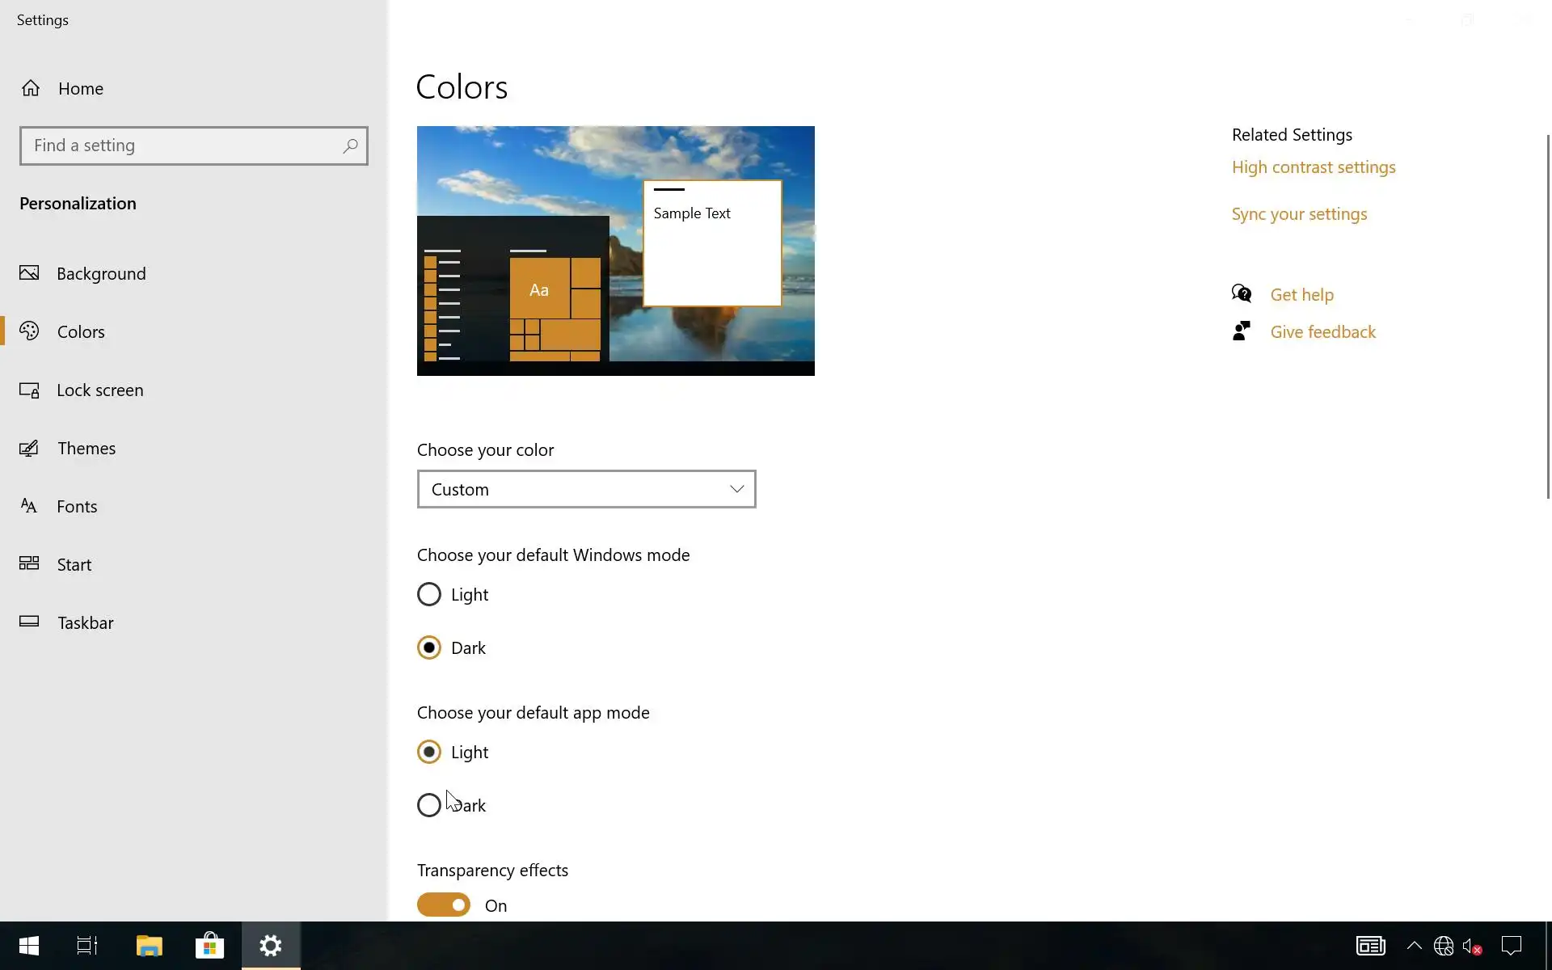Click the Themes brush icon

[29, 449]
